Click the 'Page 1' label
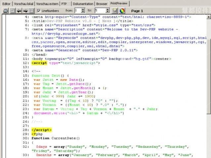The height and width of the screenshot is (158, 211). 137,11
